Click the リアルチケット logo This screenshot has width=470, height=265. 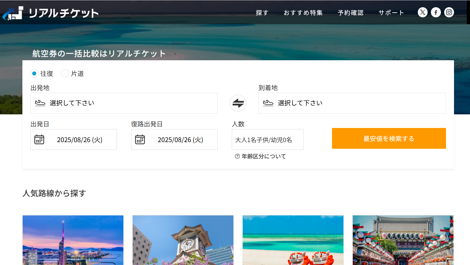(x=51, y=13)
